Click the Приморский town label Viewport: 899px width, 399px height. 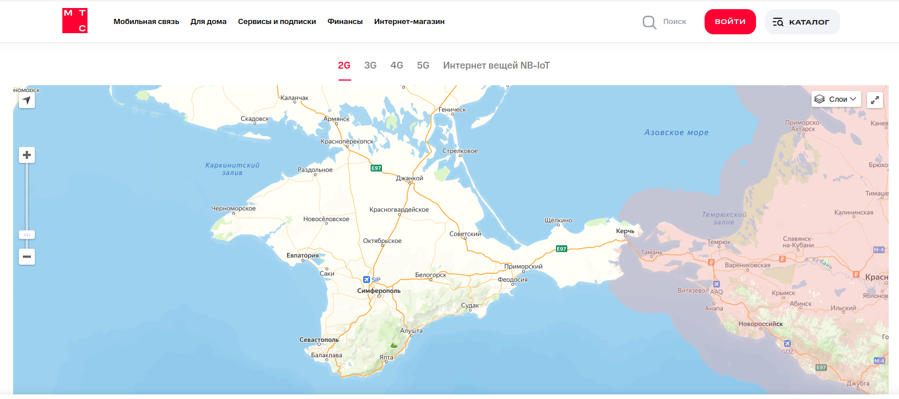pyautogui.click(x=523, y=266)
